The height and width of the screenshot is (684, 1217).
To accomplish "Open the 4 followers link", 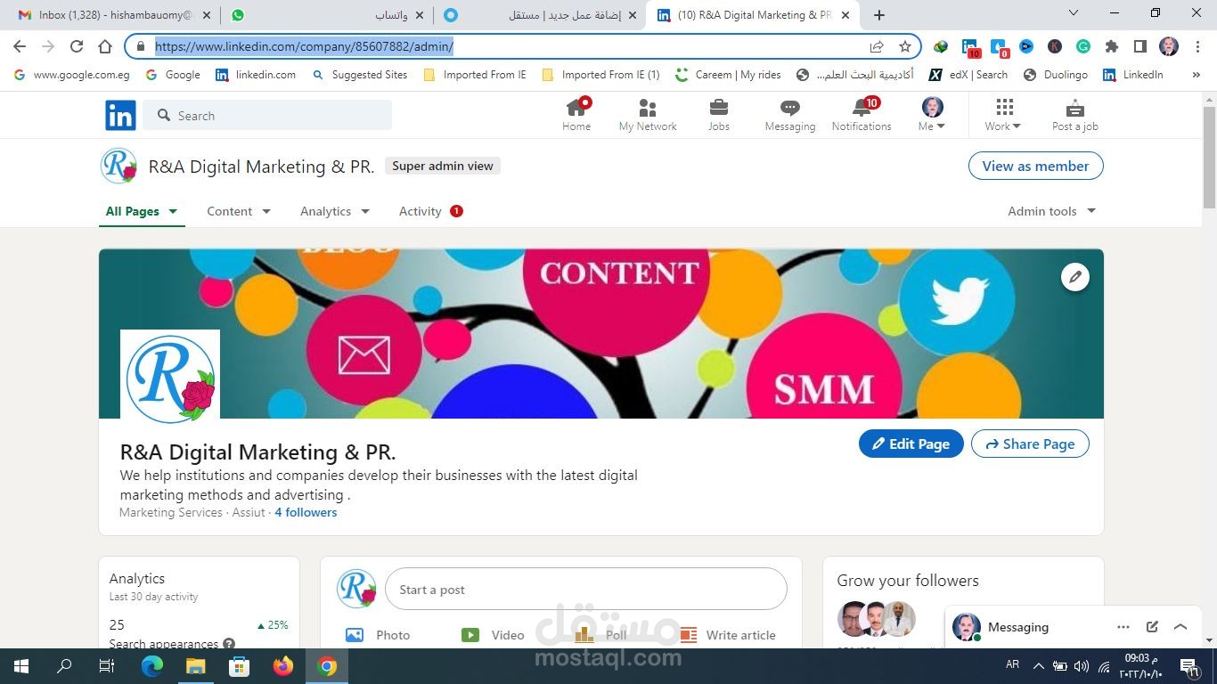I will click(306, 512).
